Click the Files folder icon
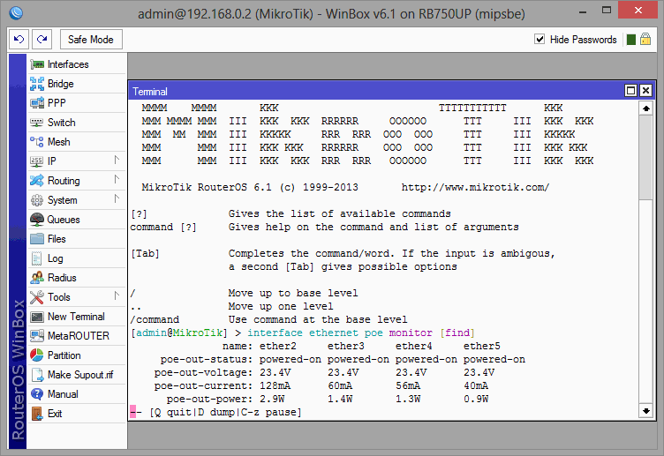Viewport: 664px width, 456px height. (37, 239)
